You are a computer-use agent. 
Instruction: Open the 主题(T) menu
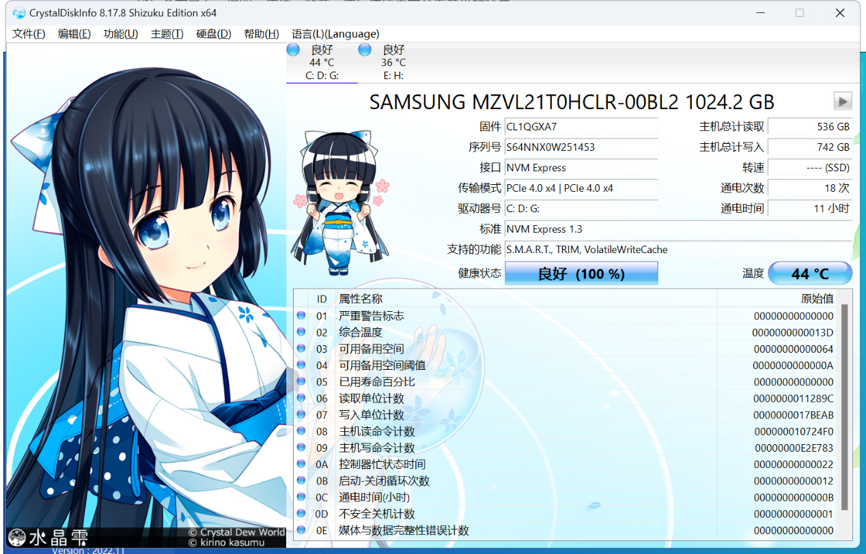pos(167,34)
